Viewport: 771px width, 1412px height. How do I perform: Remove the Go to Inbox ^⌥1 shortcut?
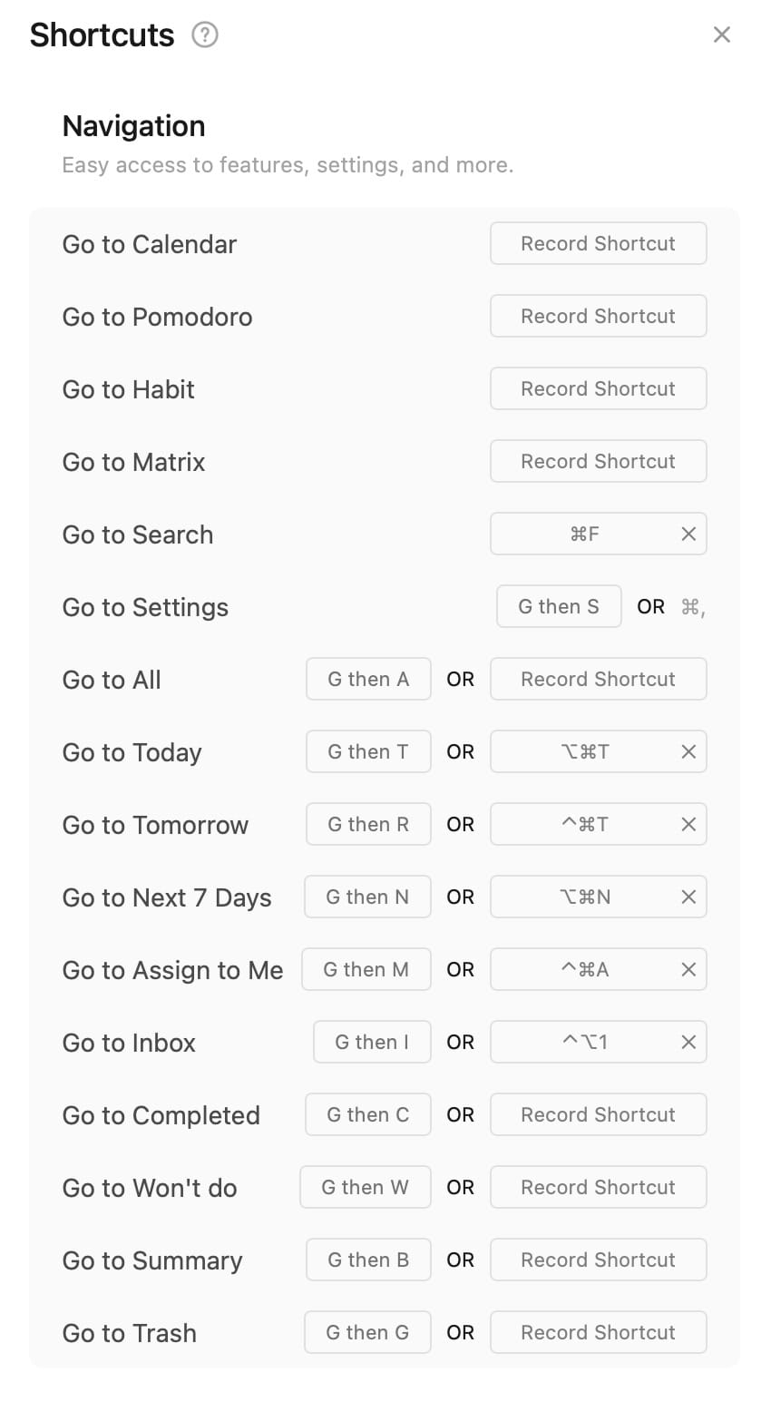click(x=688, y=1043)
